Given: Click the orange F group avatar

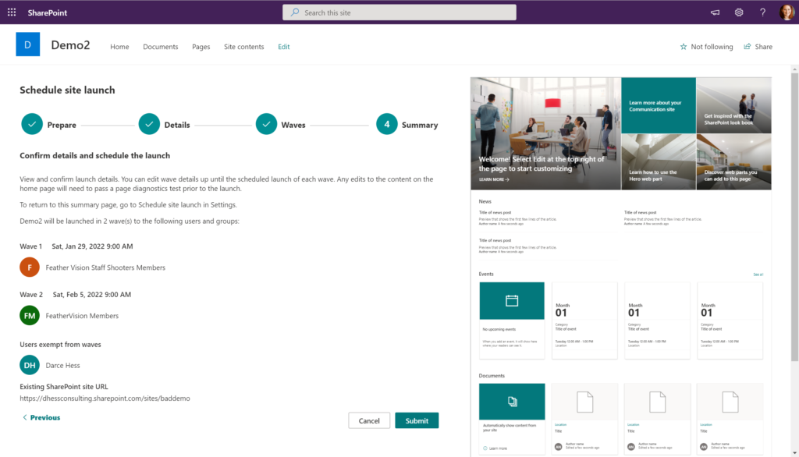Looking at the screenshot, I should pyautogui.click(x=30, y=267).
